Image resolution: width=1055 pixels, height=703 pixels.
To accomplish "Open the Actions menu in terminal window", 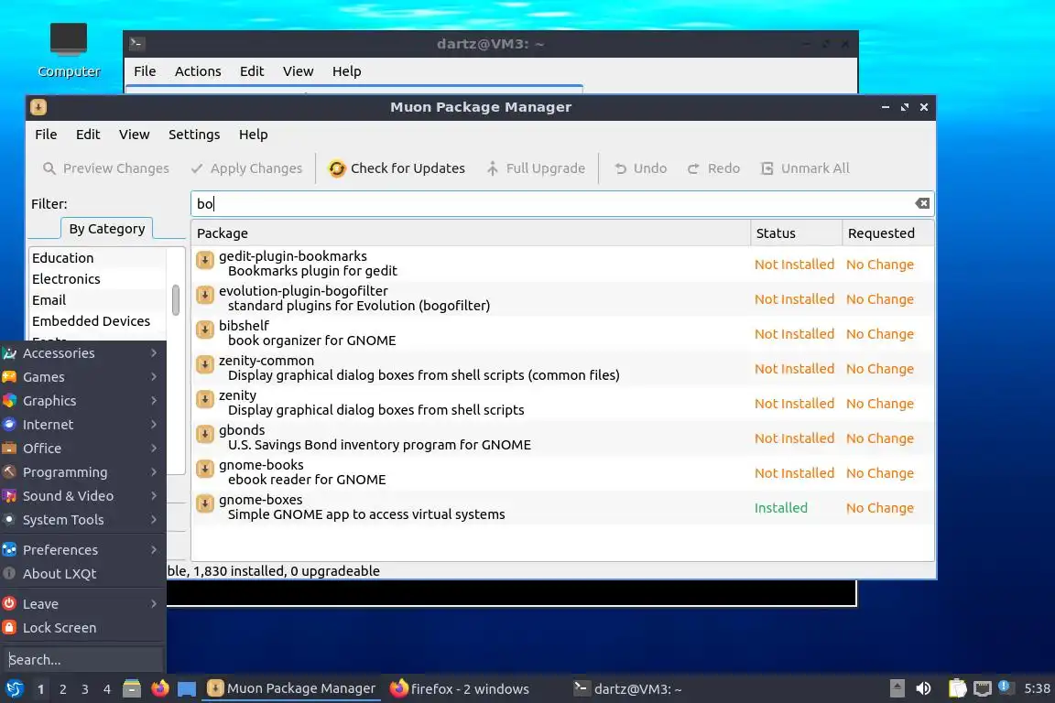I will tap(198, 71).
